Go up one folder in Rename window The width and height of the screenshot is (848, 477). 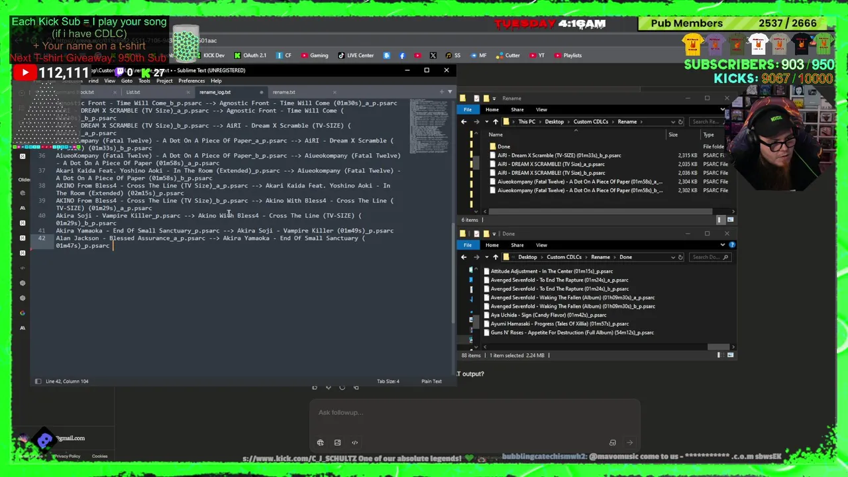pyautogui.click(x=495, y=122)
